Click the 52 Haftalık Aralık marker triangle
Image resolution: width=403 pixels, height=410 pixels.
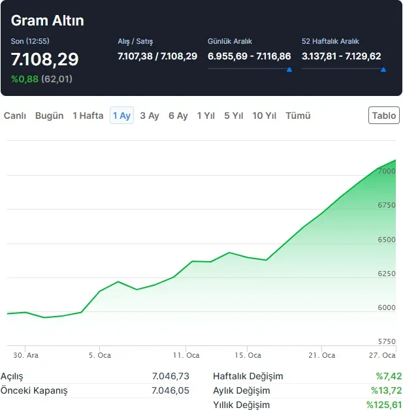(383, 69)
